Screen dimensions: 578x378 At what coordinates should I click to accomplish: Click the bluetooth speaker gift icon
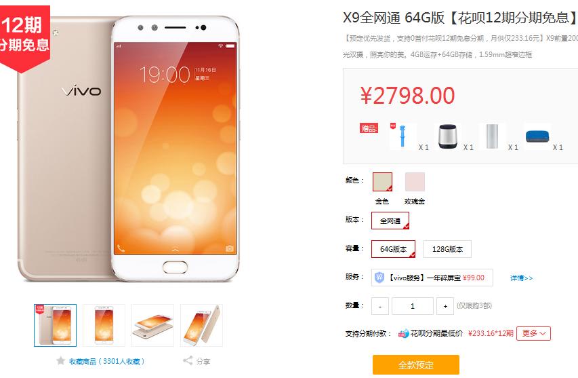447,136
